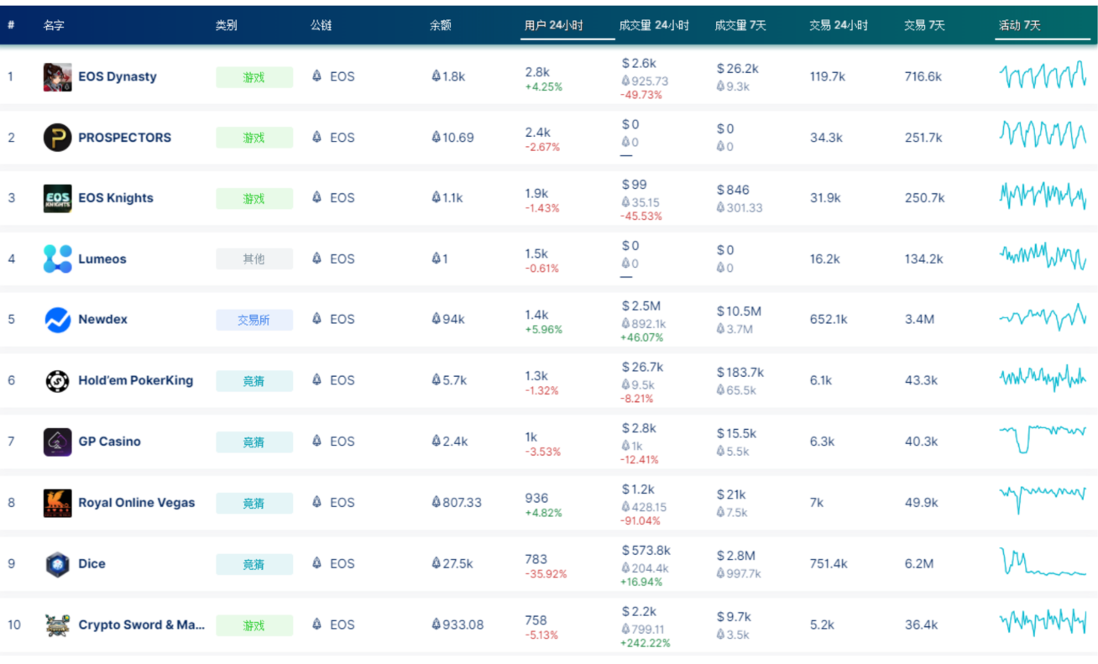The width and height of the screenshot is (1098, 664).
Task: View the Newdex 7-day activity sparkline
Action: (x=1043, y=318)
